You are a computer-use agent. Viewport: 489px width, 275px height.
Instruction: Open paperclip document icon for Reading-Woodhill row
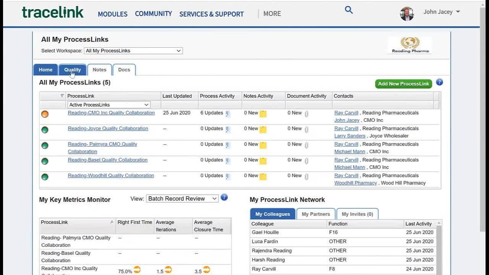tap(306, 176)
